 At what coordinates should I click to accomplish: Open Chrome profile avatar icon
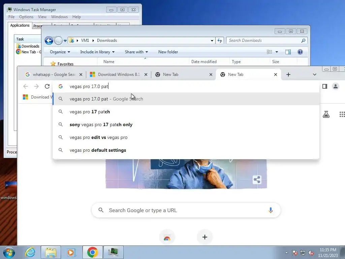[x=336, y=86]
